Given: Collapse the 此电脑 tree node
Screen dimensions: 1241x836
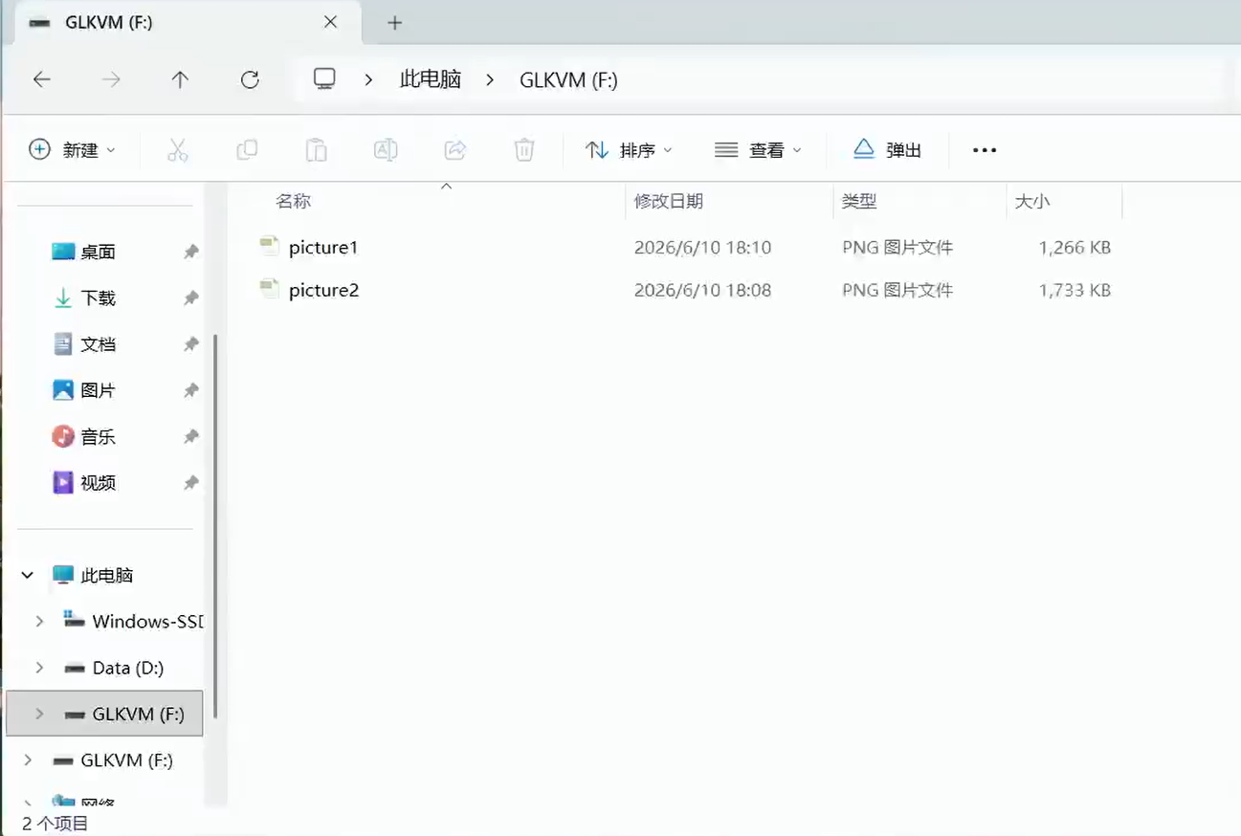Looking at the screenshot, I should 28,575.
